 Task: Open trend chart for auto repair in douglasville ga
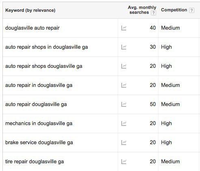124,85
